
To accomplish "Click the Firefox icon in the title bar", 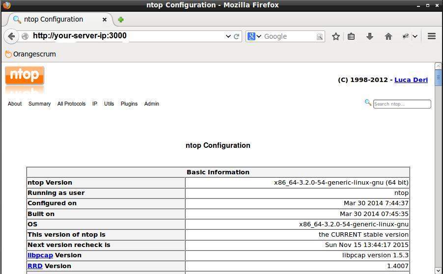I will pos(6,5).
